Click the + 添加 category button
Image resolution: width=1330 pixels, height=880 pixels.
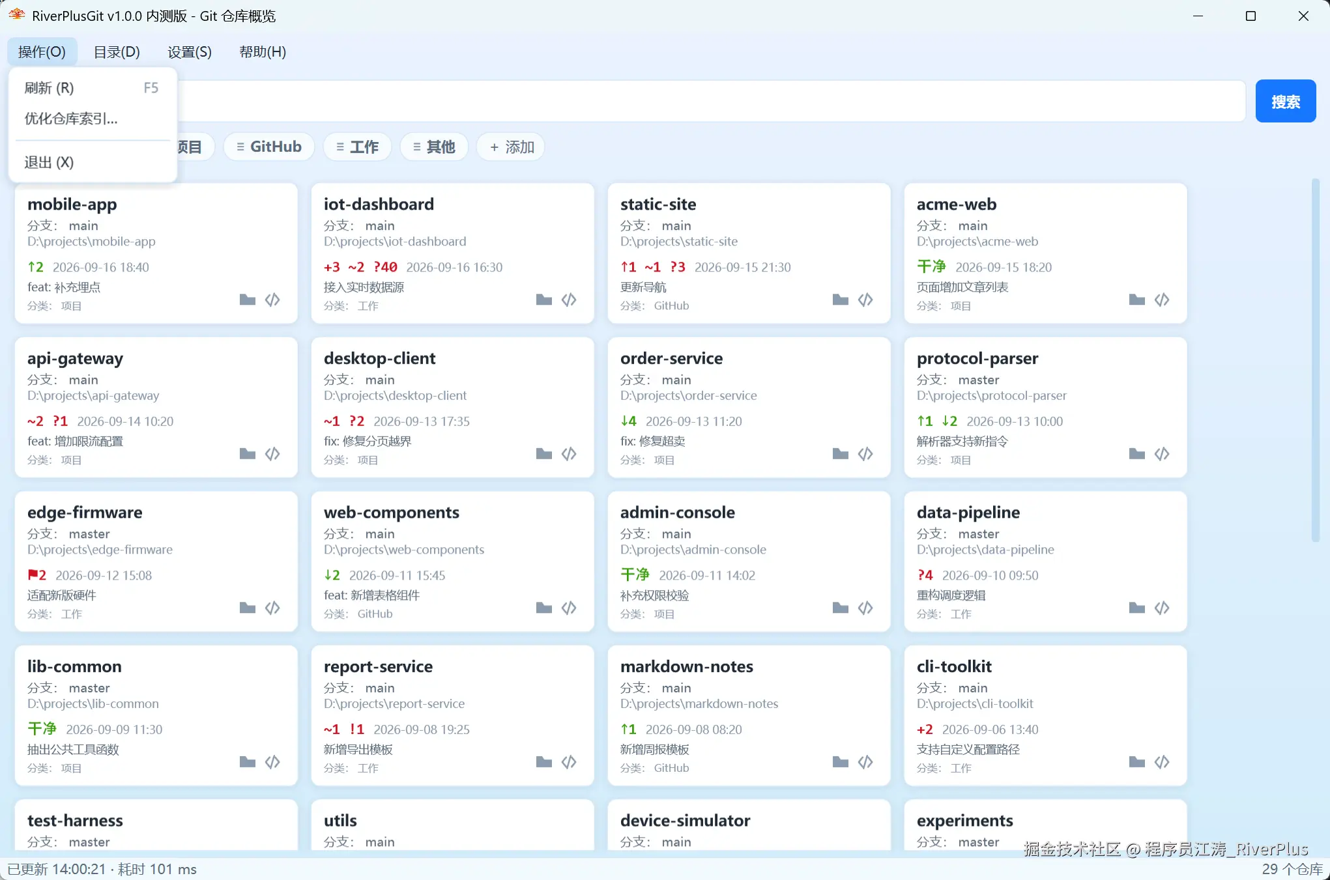[511, 147]
